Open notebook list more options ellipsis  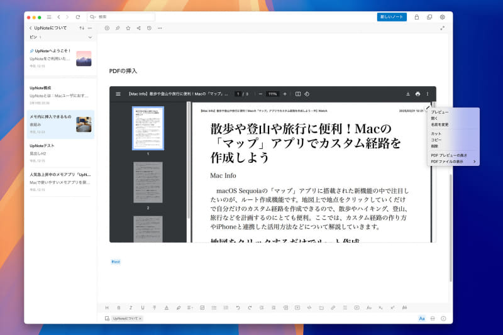click(90, 28)
